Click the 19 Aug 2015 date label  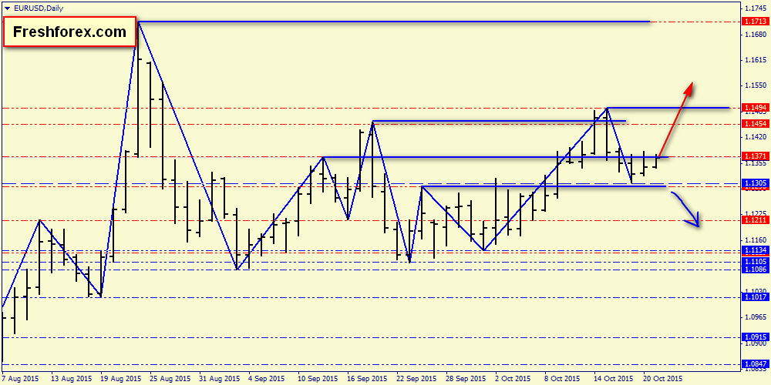(x=120, y=379)
